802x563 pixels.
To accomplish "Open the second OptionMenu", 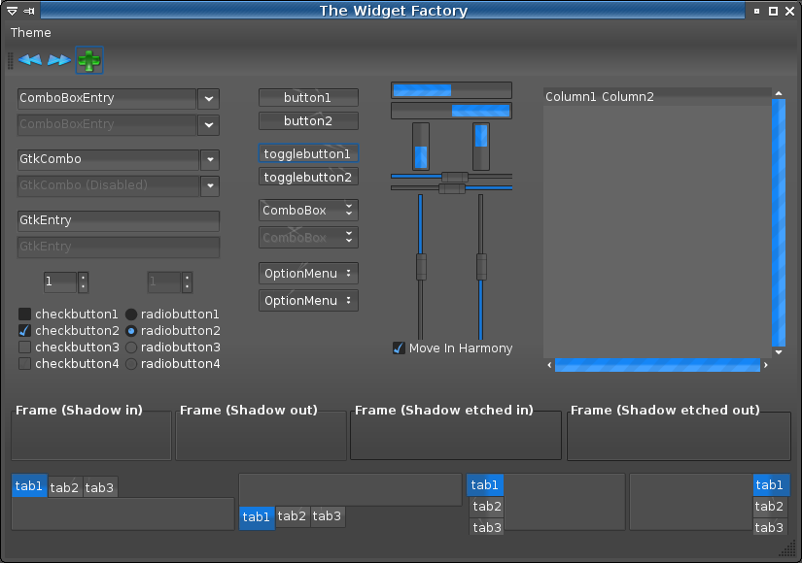I will point(308,300).
